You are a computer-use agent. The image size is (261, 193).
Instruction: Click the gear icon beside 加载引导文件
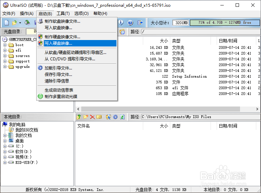[x=40, y=68]
